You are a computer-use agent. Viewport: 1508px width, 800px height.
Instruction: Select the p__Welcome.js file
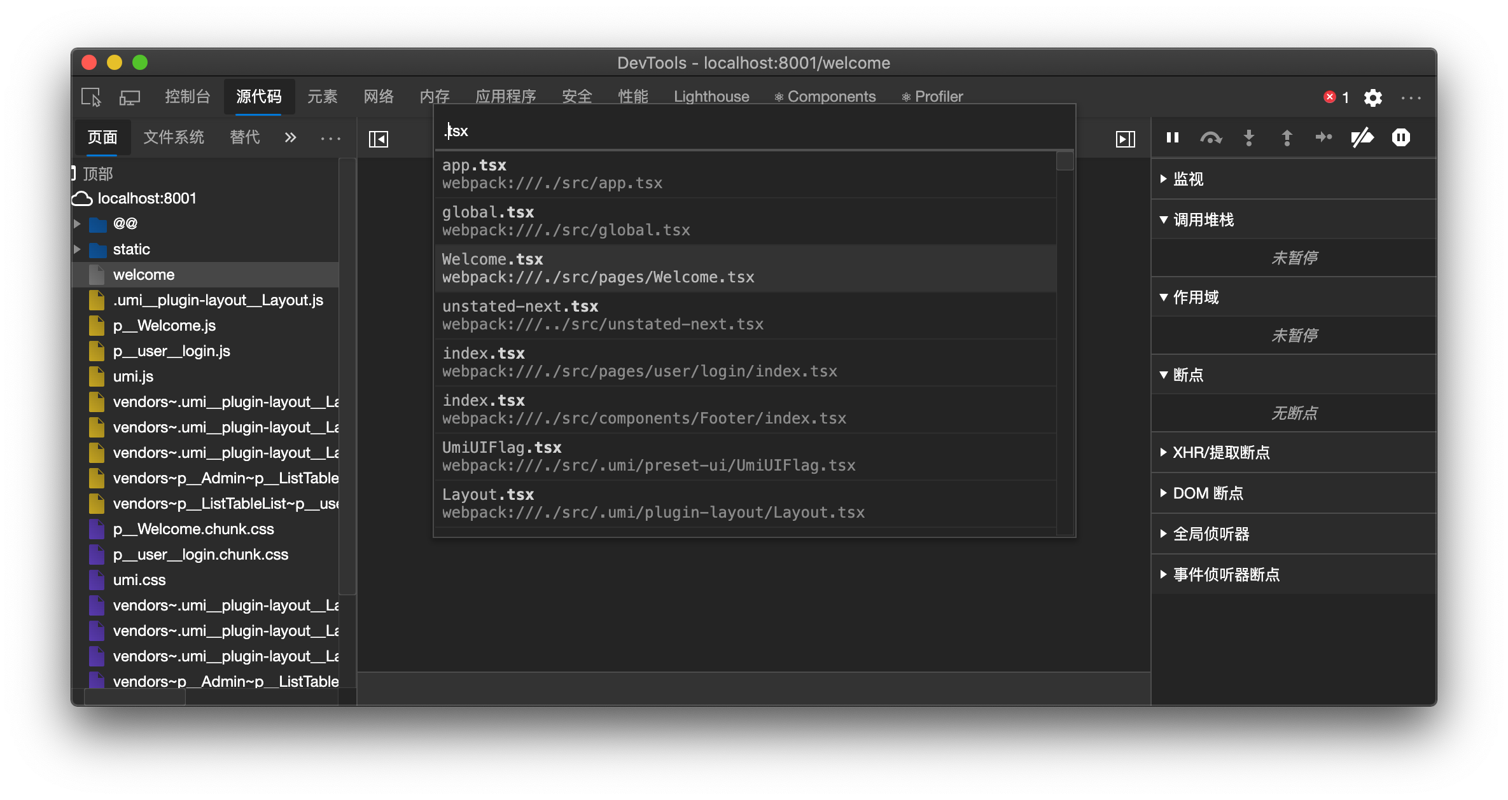click(x=164, y=326)
